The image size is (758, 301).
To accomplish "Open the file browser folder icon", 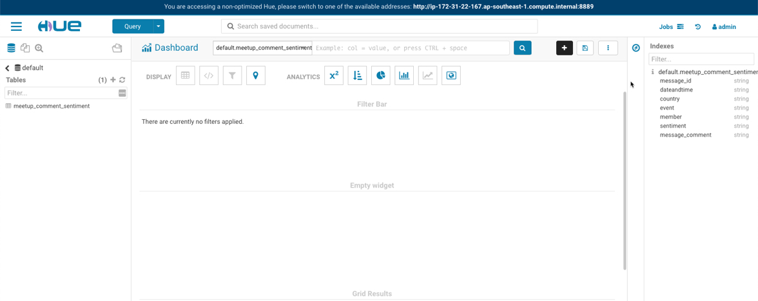I will click(117, 48).
